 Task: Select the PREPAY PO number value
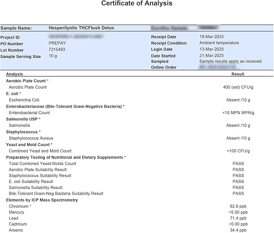[x=57, y=43]
